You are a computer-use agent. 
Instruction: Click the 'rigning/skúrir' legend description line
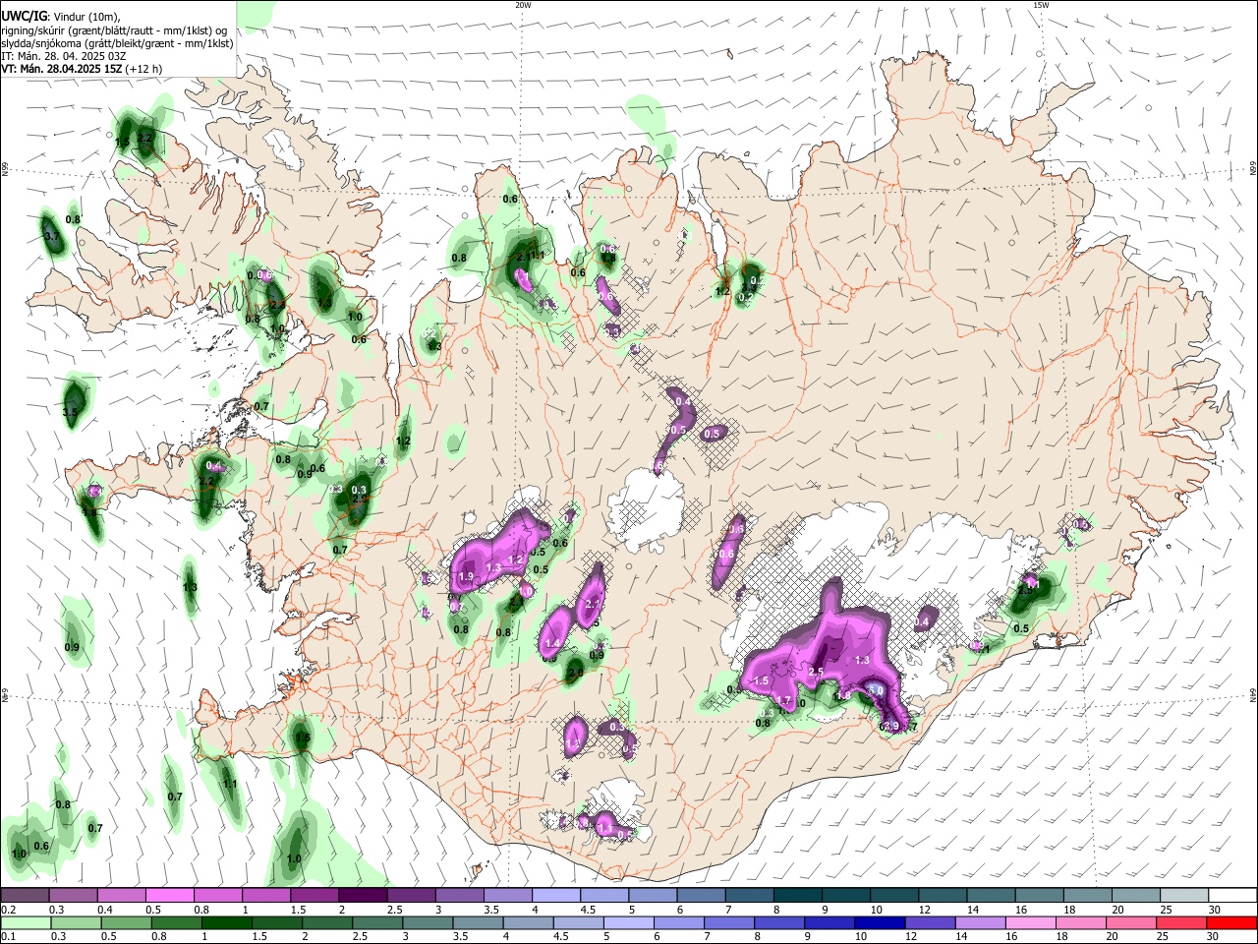pos(114,30)
